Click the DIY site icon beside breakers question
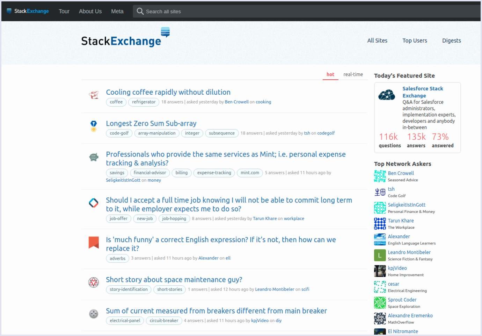 (94, 314)
